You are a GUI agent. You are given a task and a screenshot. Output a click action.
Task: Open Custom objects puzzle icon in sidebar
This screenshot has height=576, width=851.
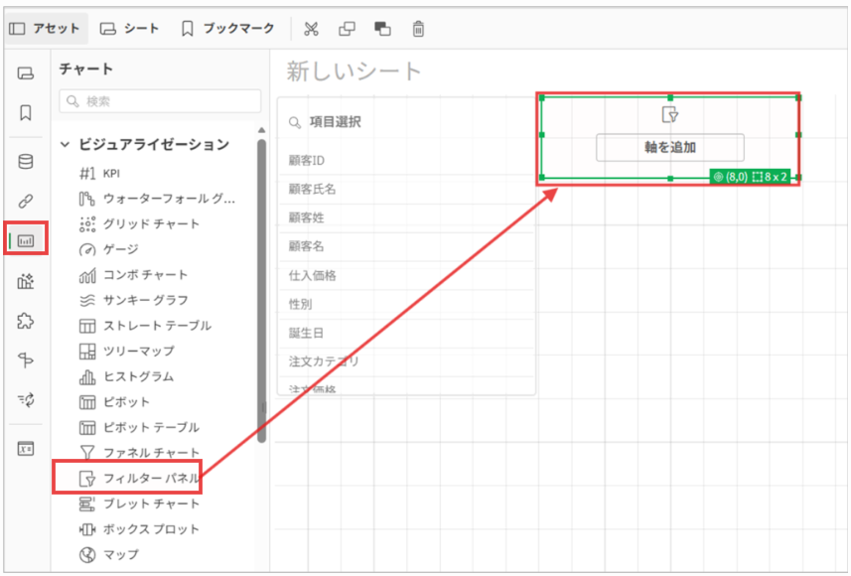[x=26, y=321]
